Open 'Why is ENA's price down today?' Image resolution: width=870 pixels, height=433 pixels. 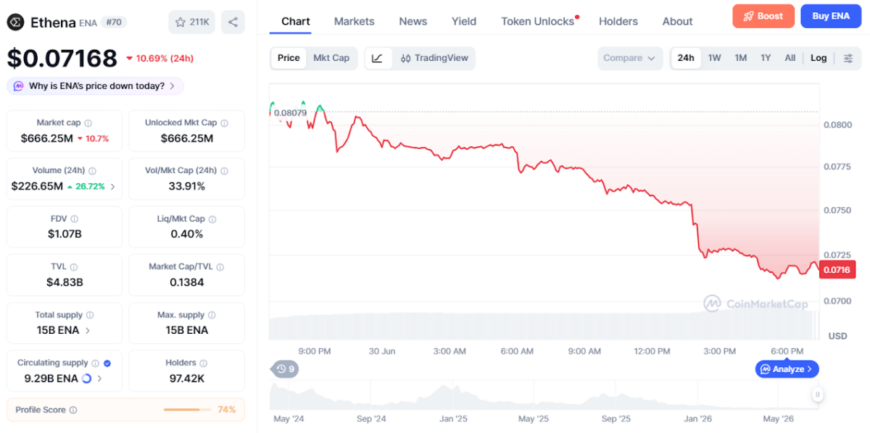[x=95, y=86]
